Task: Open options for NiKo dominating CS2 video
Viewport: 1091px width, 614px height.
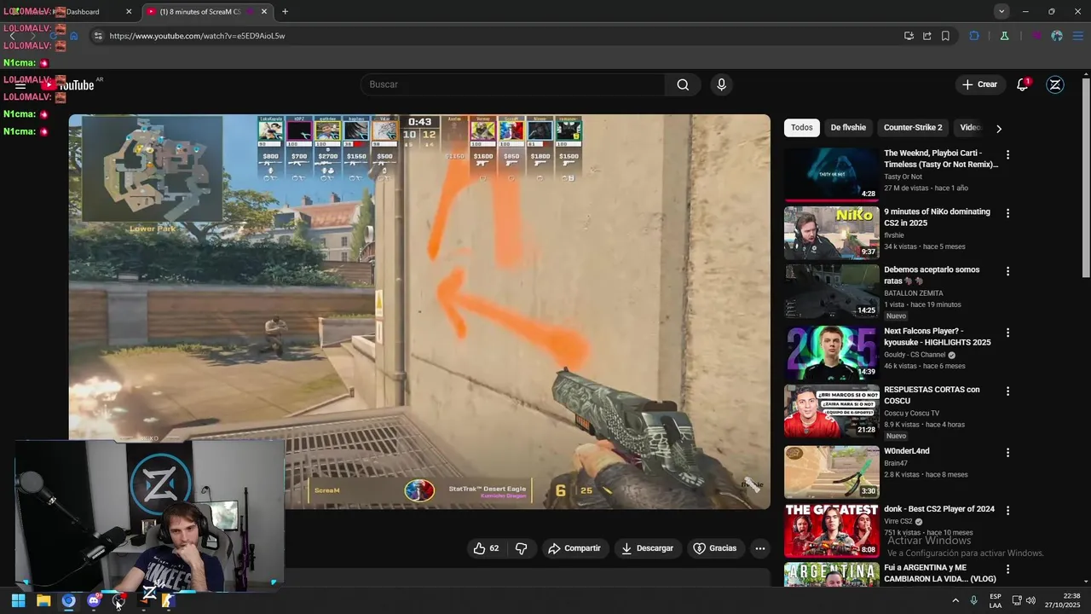Action: point(1007,213)
